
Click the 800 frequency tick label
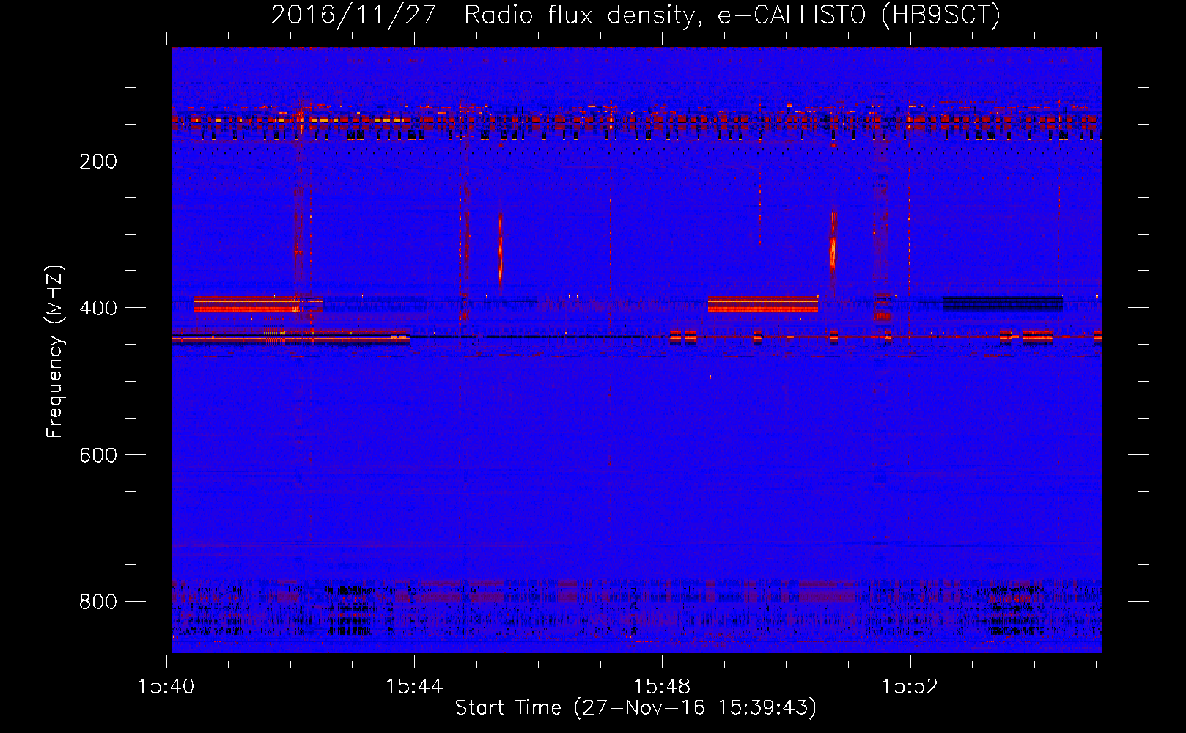click(98, 602)
